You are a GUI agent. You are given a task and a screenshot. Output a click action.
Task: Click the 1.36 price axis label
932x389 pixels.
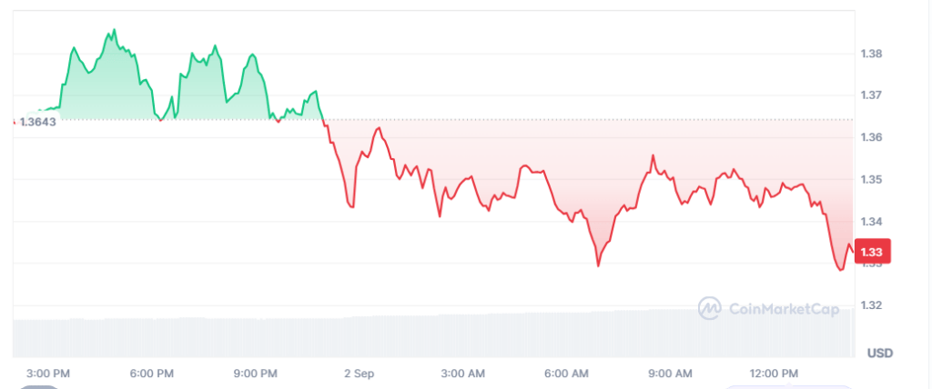tap(871, 137)
